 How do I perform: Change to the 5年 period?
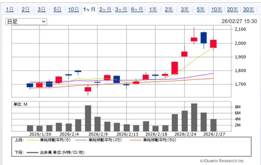(x=201, y=10)
